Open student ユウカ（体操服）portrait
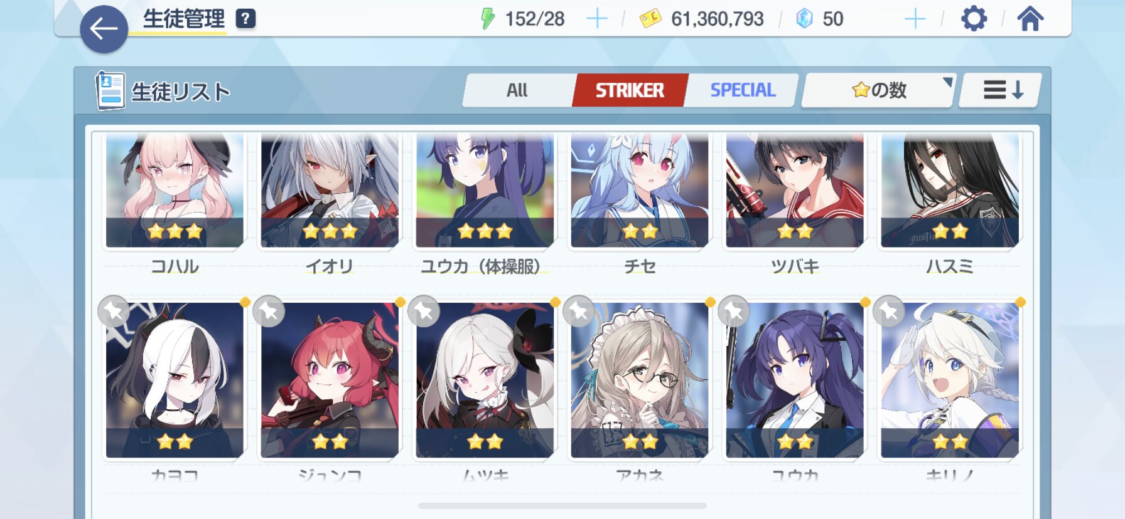Viewport: 1125px width, 519px height. [485, 190]
